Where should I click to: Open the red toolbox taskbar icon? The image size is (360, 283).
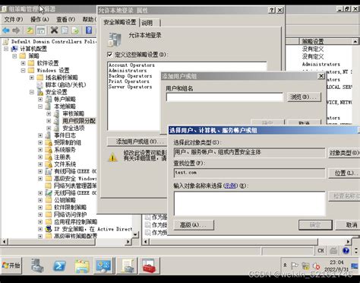[150, 266]
